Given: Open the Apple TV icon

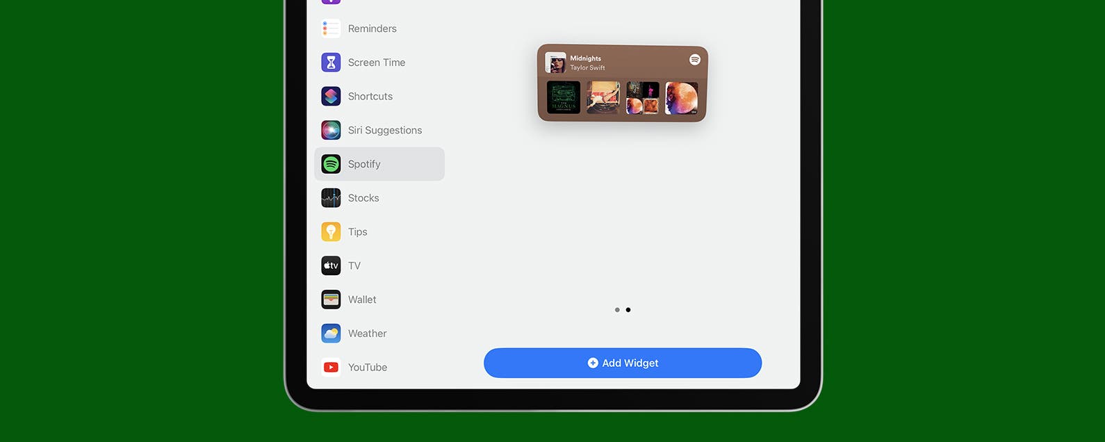Looking at the screenshot, I should click(x=331, y=265).
